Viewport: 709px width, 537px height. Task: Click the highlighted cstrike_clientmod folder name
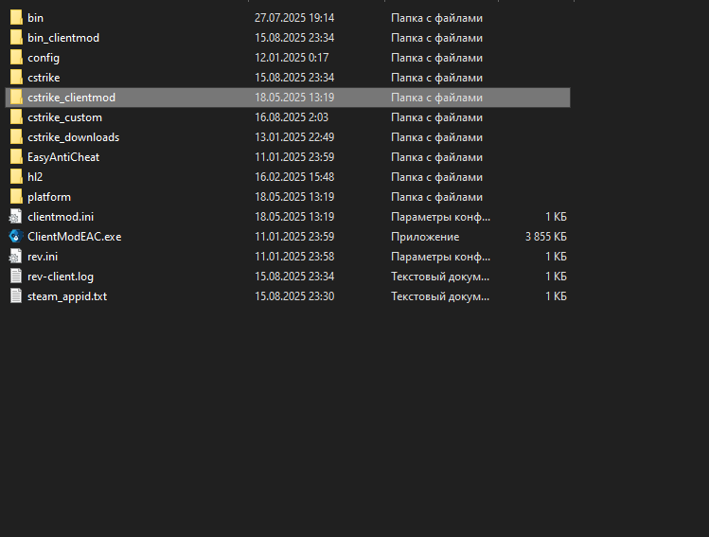71,98
